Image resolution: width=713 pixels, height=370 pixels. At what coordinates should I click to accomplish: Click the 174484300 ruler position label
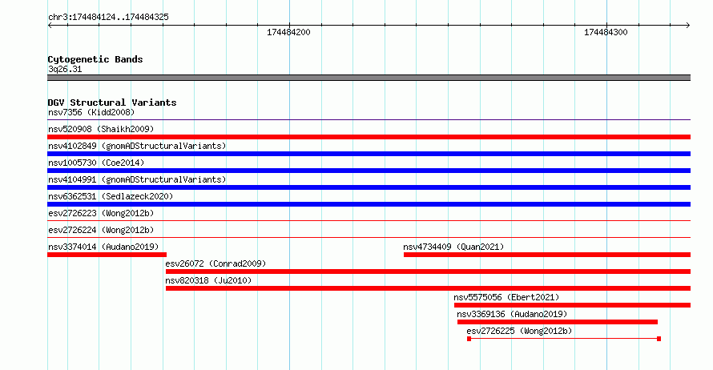[x=606, y=32]
